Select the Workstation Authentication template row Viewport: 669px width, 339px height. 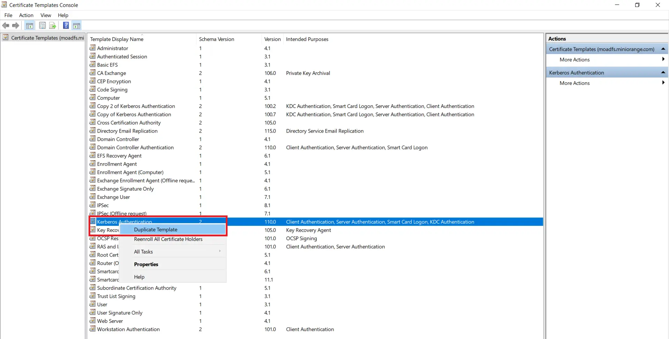click(128, 329)
